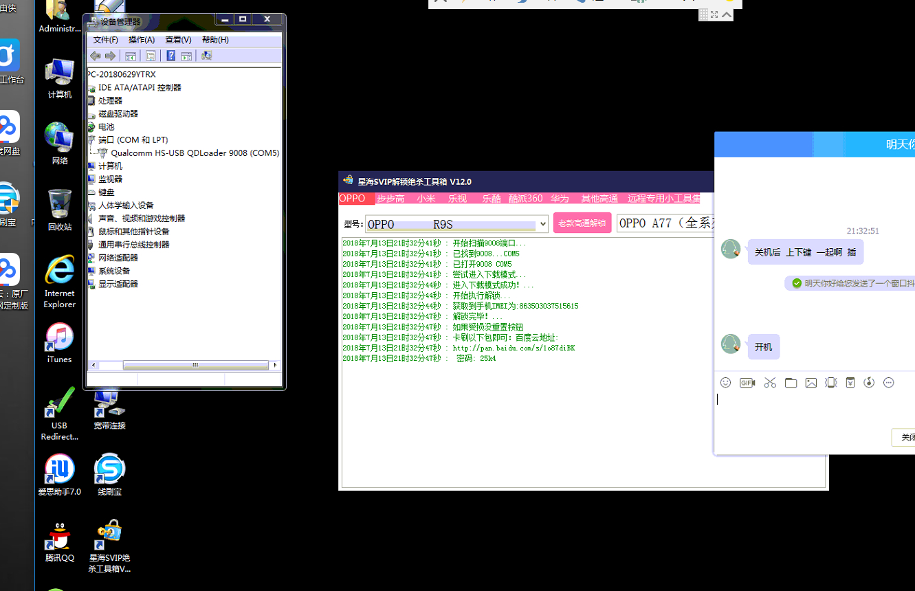Click the show/hide console tree toolbar icon

pyautogui.click(x=131, y=56)
